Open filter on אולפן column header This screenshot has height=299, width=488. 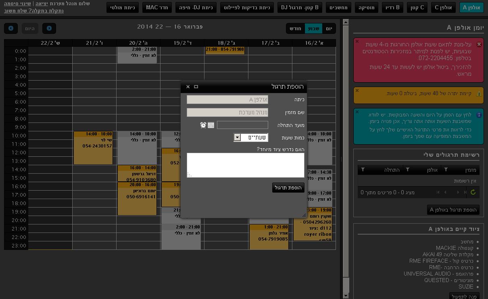pyautogui.click(x=407, y=170)
